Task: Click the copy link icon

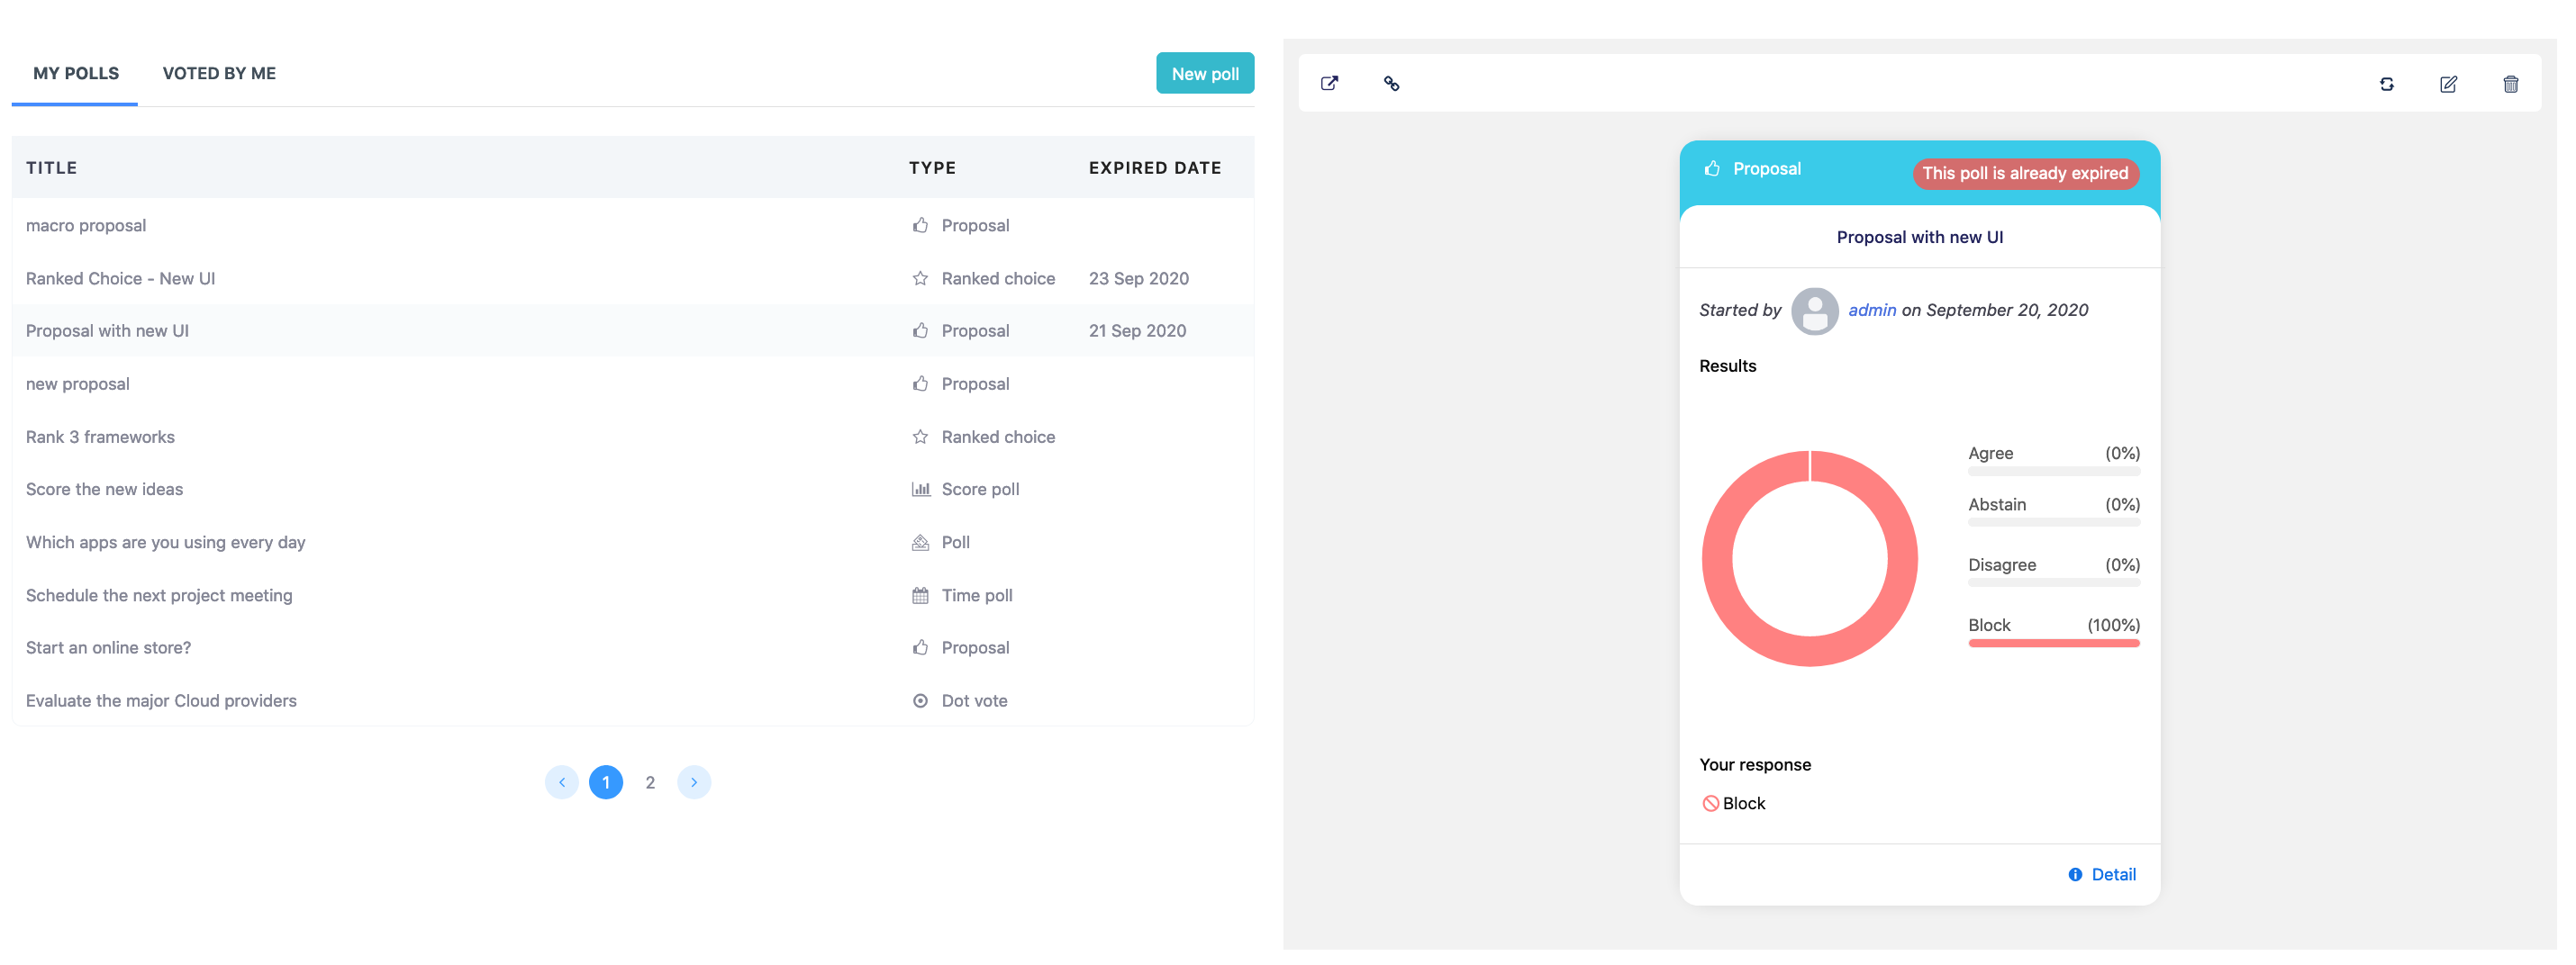Action: point(1391,84)
